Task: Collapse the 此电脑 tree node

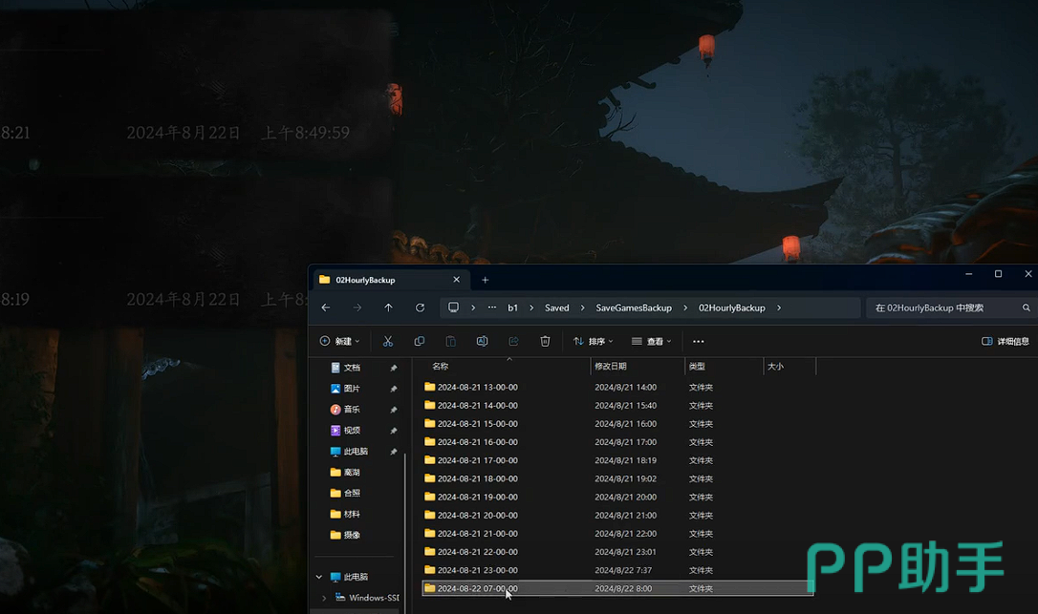Action: [319, 577]
